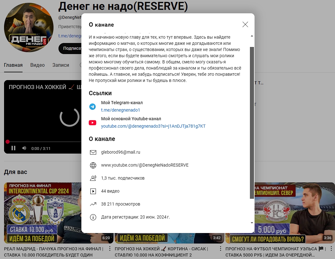335x259 pixels.
Task: Click the views graph icon beside 38 211 просмотров
Action: (93, 204)
